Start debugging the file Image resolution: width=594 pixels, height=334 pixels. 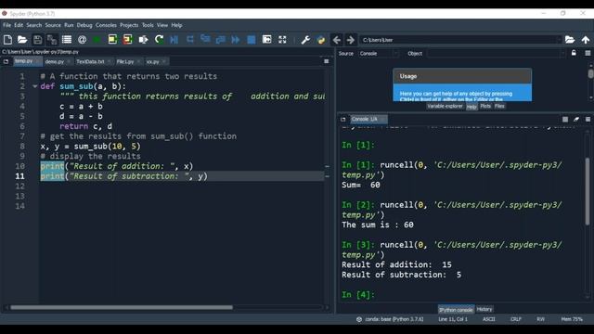(x=174, y=39)
